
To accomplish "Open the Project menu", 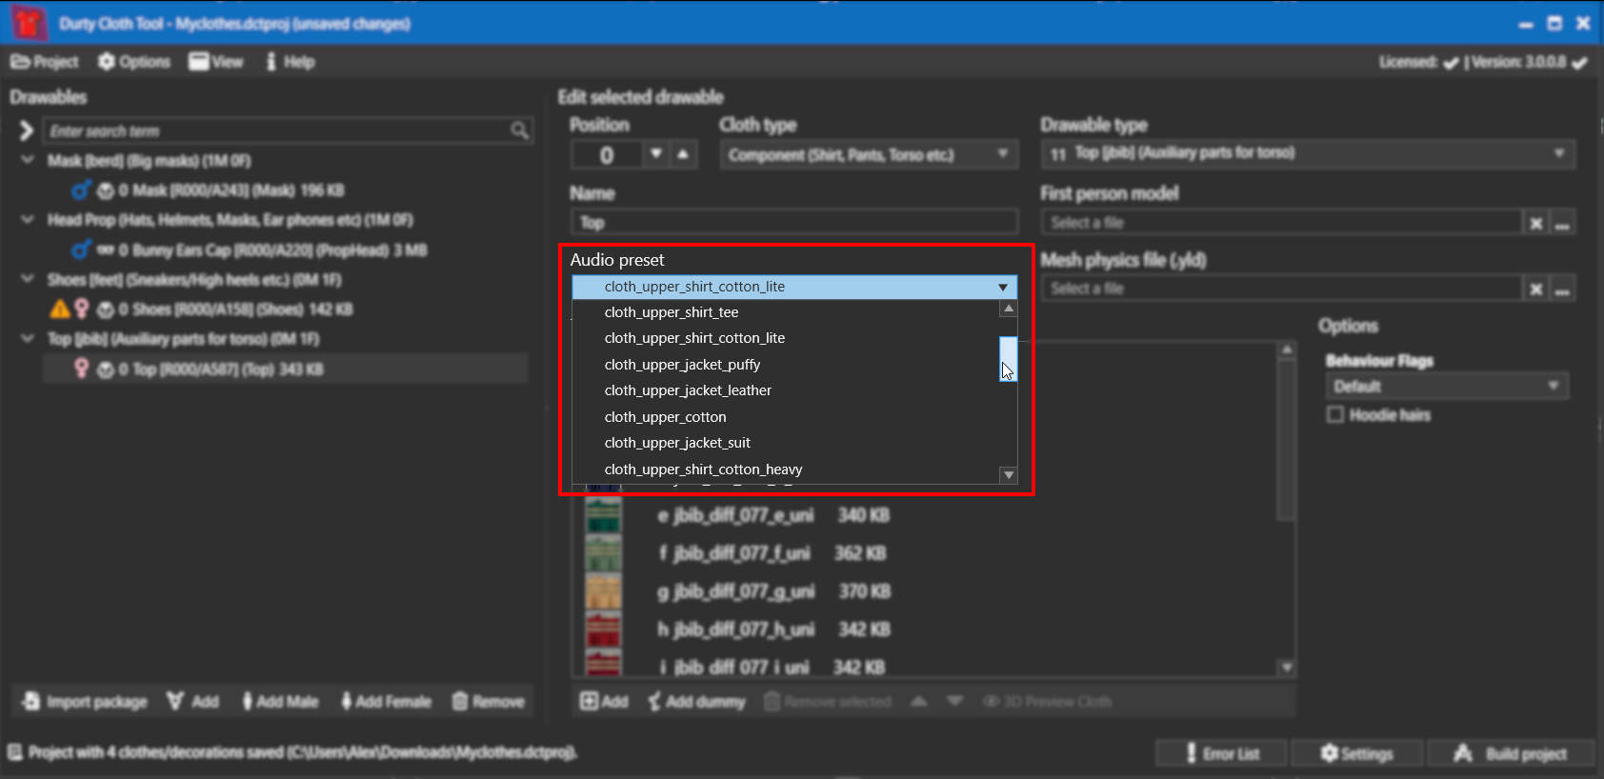I will pyautogui.click(x=45, y=62).
